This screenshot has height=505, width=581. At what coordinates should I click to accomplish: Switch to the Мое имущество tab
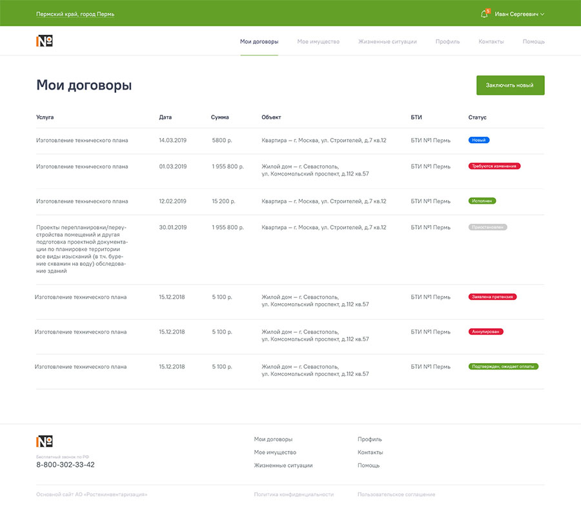[x=318, y=42]
